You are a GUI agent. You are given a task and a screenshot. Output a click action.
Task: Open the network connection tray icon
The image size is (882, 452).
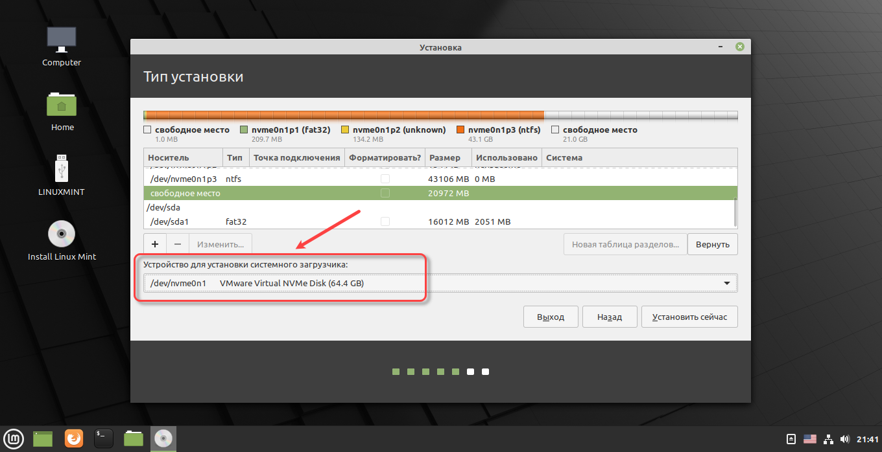[x=829, y=438]
